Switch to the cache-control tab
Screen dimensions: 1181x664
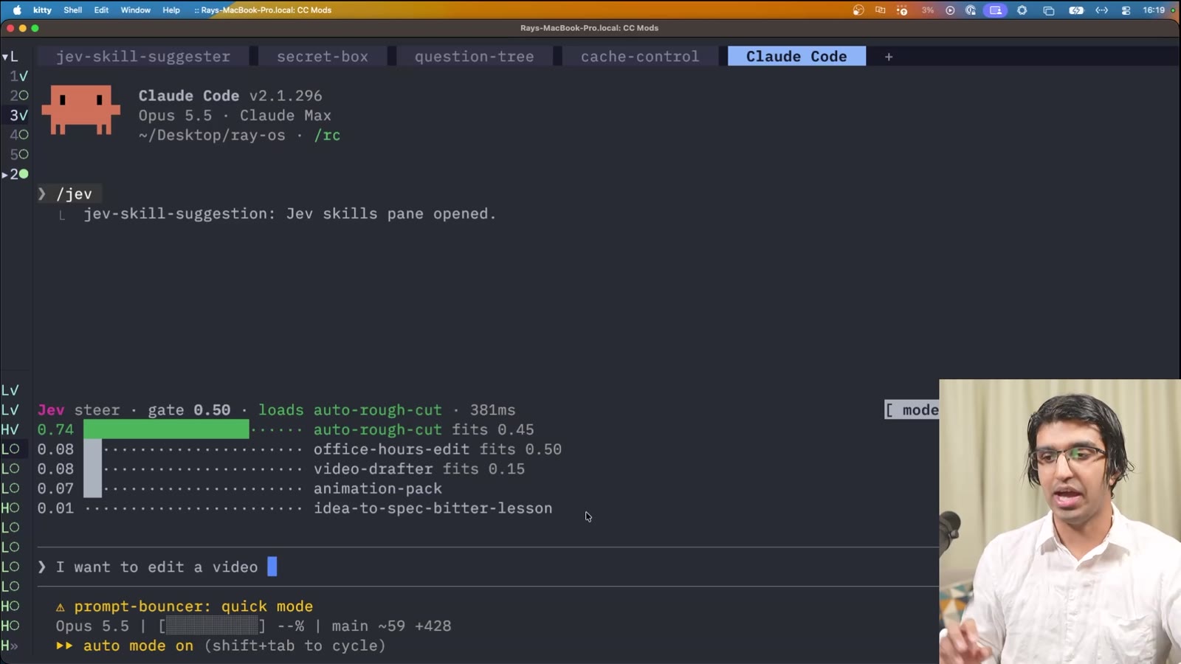coord(639,56)
